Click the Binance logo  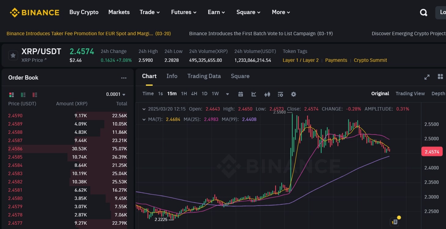click(34, 12)
